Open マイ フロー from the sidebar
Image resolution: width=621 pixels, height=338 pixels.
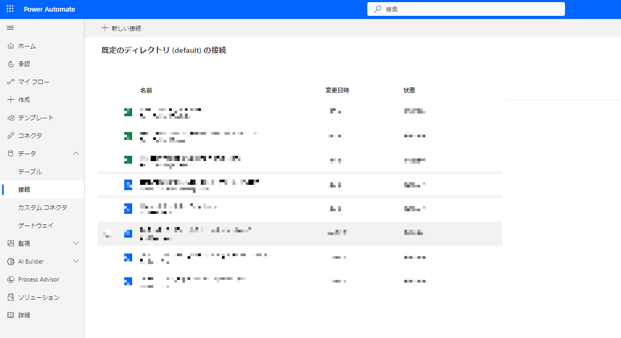pyautogui.click(x=11, y=81)
